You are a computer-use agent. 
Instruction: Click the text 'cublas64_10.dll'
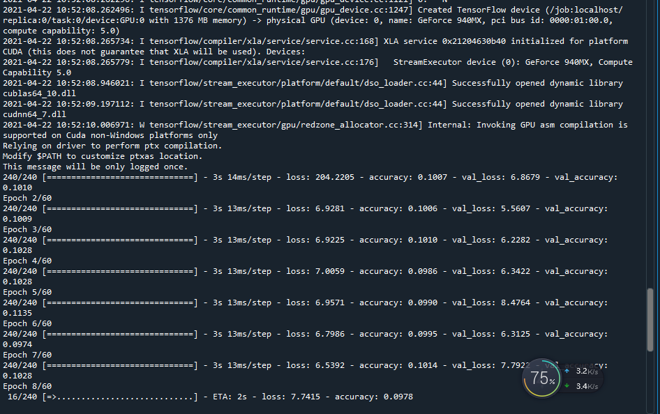click(x=40, y=93)
